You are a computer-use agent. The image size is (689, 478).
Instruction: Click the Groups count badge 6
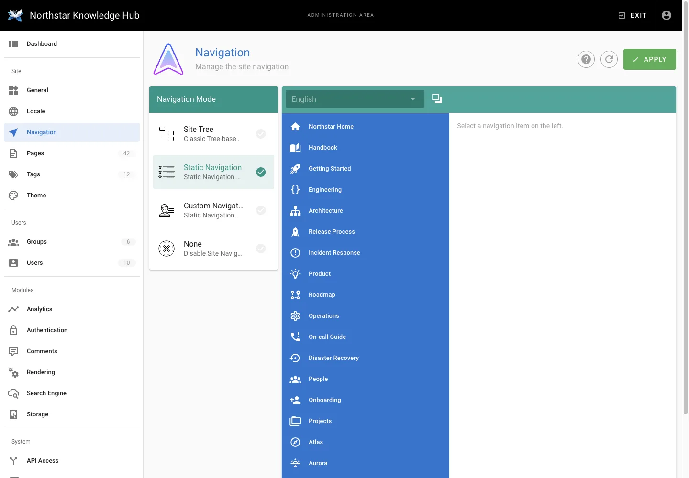128,242
